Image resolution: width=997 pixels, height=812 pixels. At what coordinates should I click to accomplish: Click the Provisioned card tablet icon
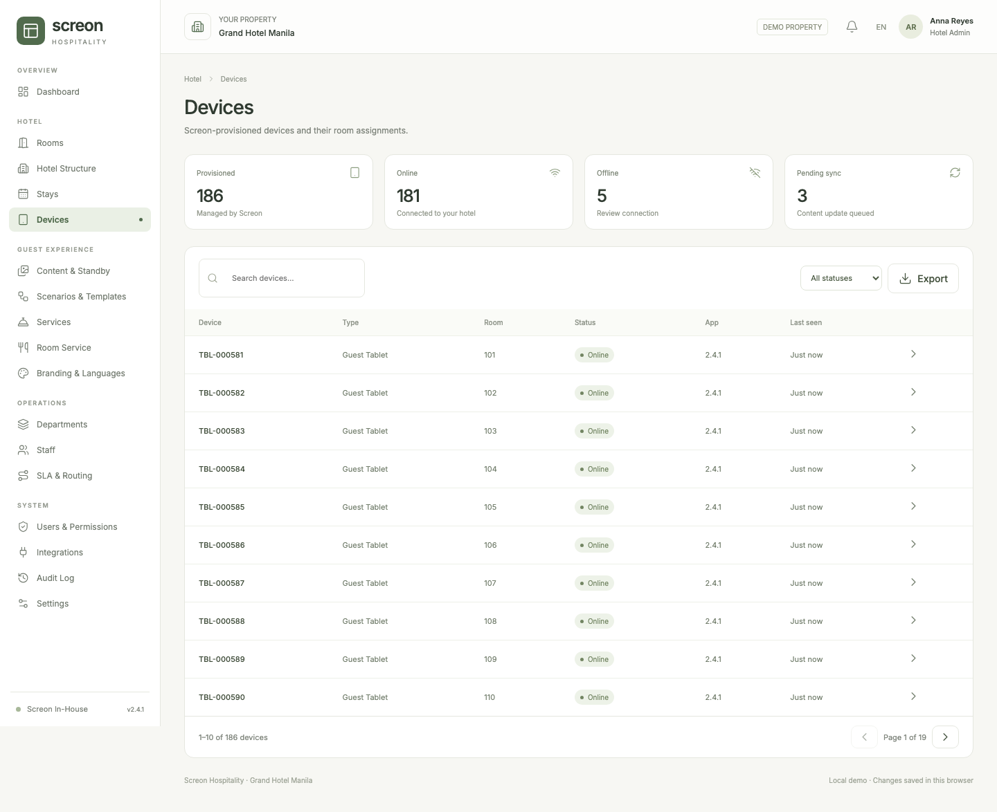click(354, 173)
